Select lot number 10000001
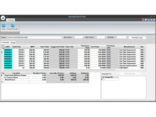 (8, 50)
